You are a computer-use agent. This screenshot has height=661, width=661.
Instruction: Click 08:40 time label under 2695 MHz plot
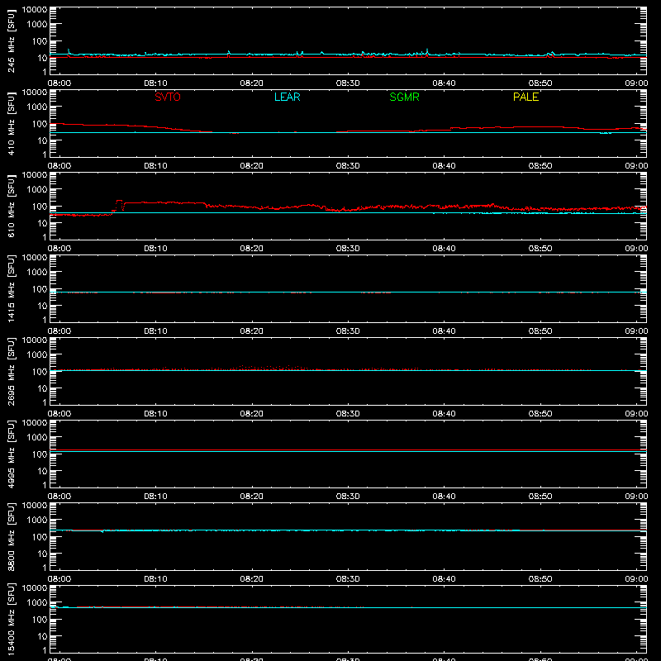click(x=444, y=414)
